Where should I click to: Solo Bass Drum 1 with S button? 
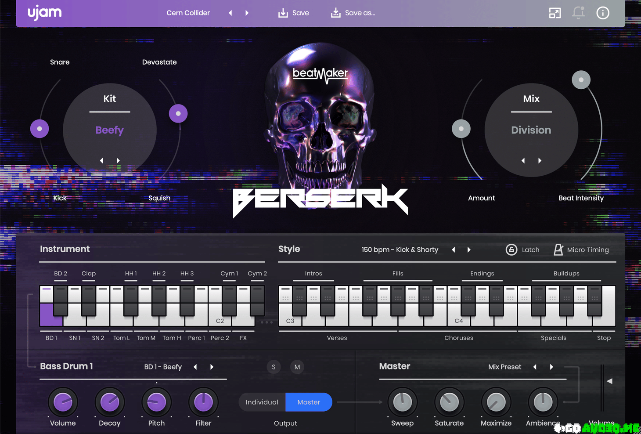[274, 367]
